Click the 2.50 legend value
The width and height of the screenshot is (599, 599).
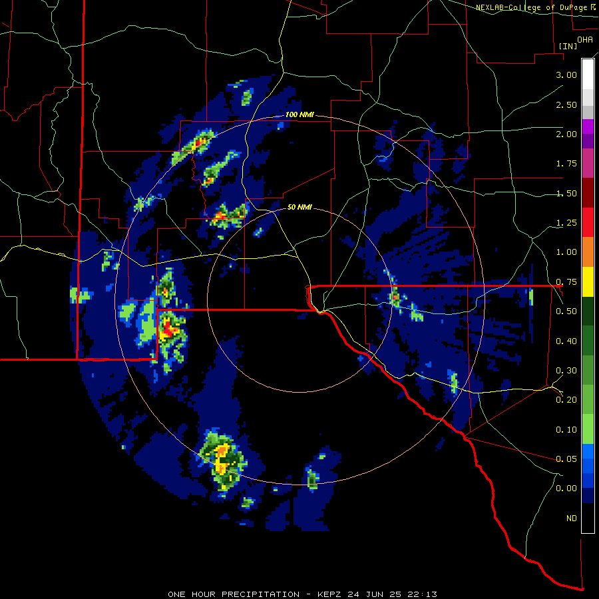point(566,104)
